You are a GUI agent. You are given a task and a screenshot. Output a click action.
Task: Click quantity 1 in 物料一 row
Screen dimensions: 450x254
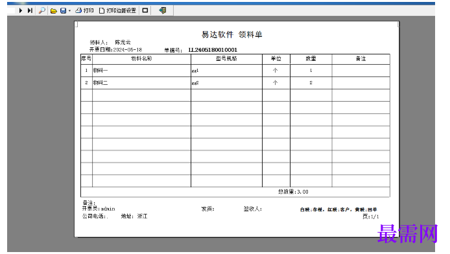[x=311, y=71]
